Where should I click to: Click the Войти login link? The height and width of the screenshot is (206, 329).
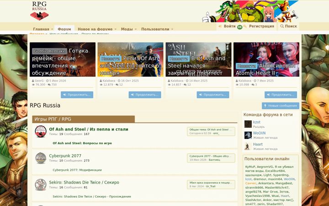click(x=229, y=26)
